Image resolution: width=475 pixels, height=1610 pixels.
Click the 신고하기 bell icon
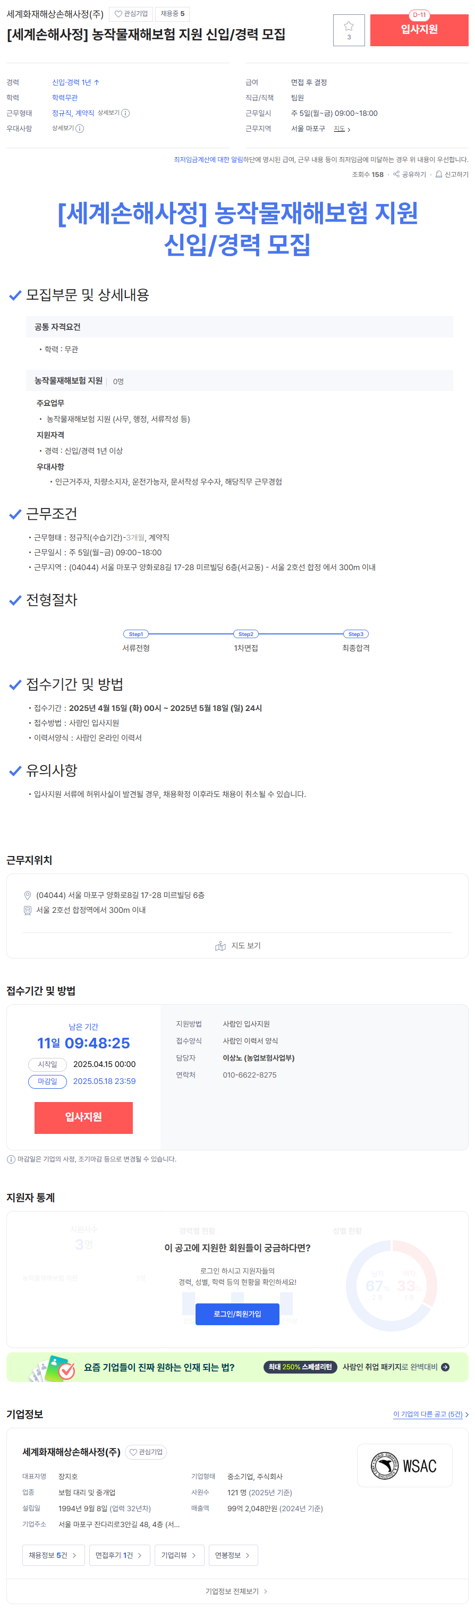tap(439, 174)
